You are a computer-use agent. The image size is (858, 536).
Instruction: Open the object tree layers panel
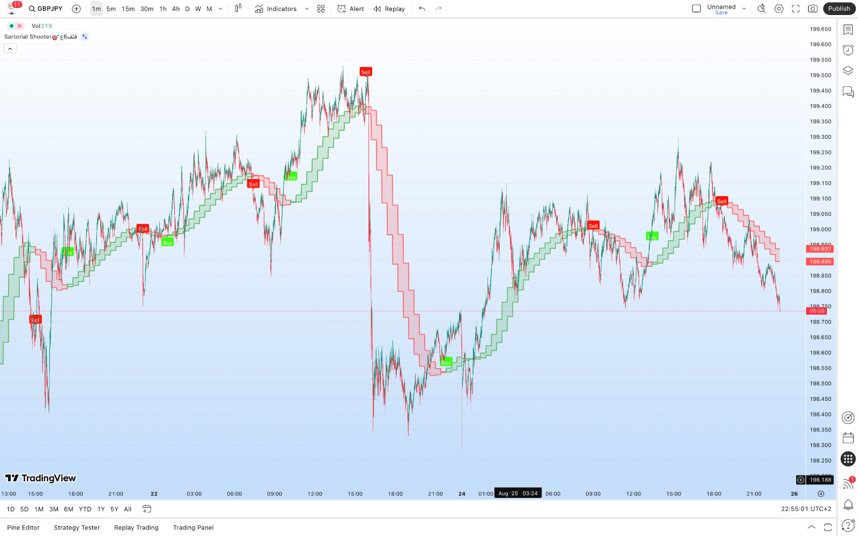coord(848,71)
